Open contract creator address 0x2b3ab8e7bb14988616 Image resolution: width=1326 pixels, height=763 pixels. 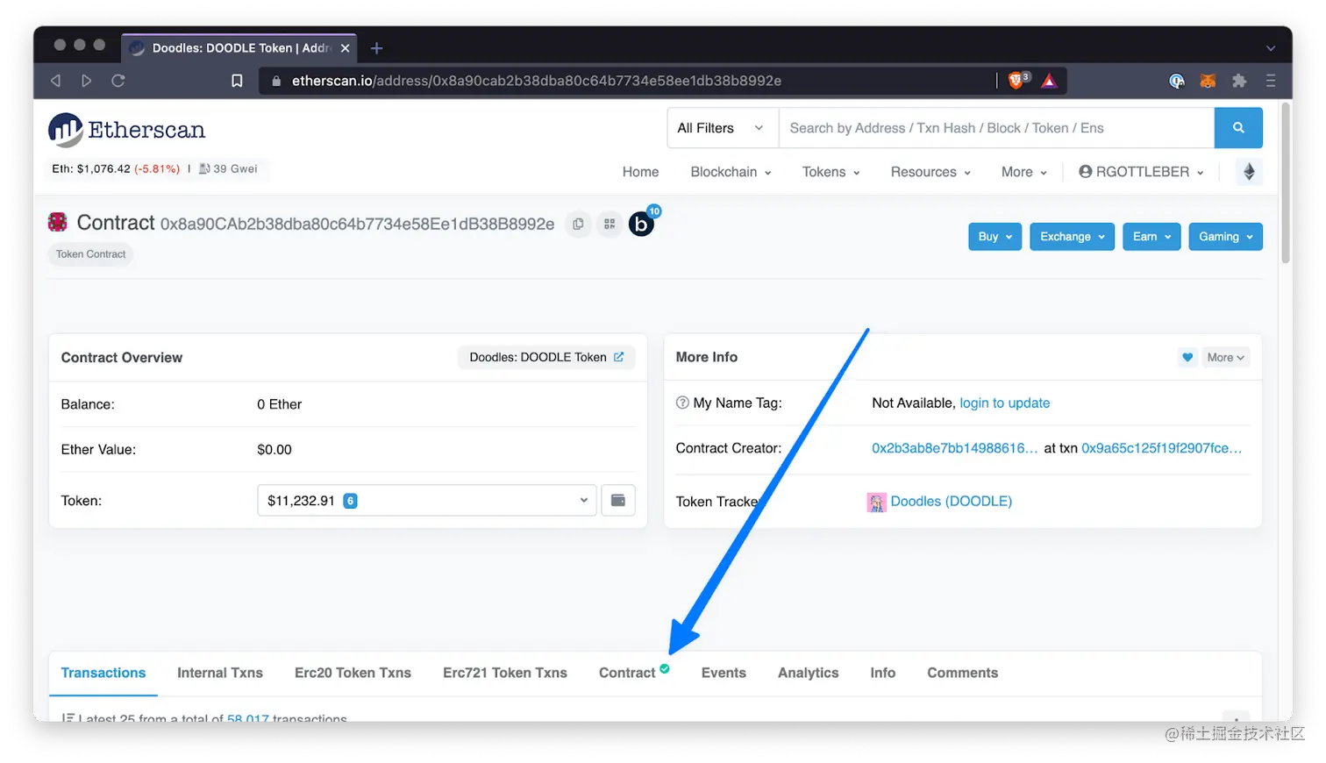pos(954,448)
